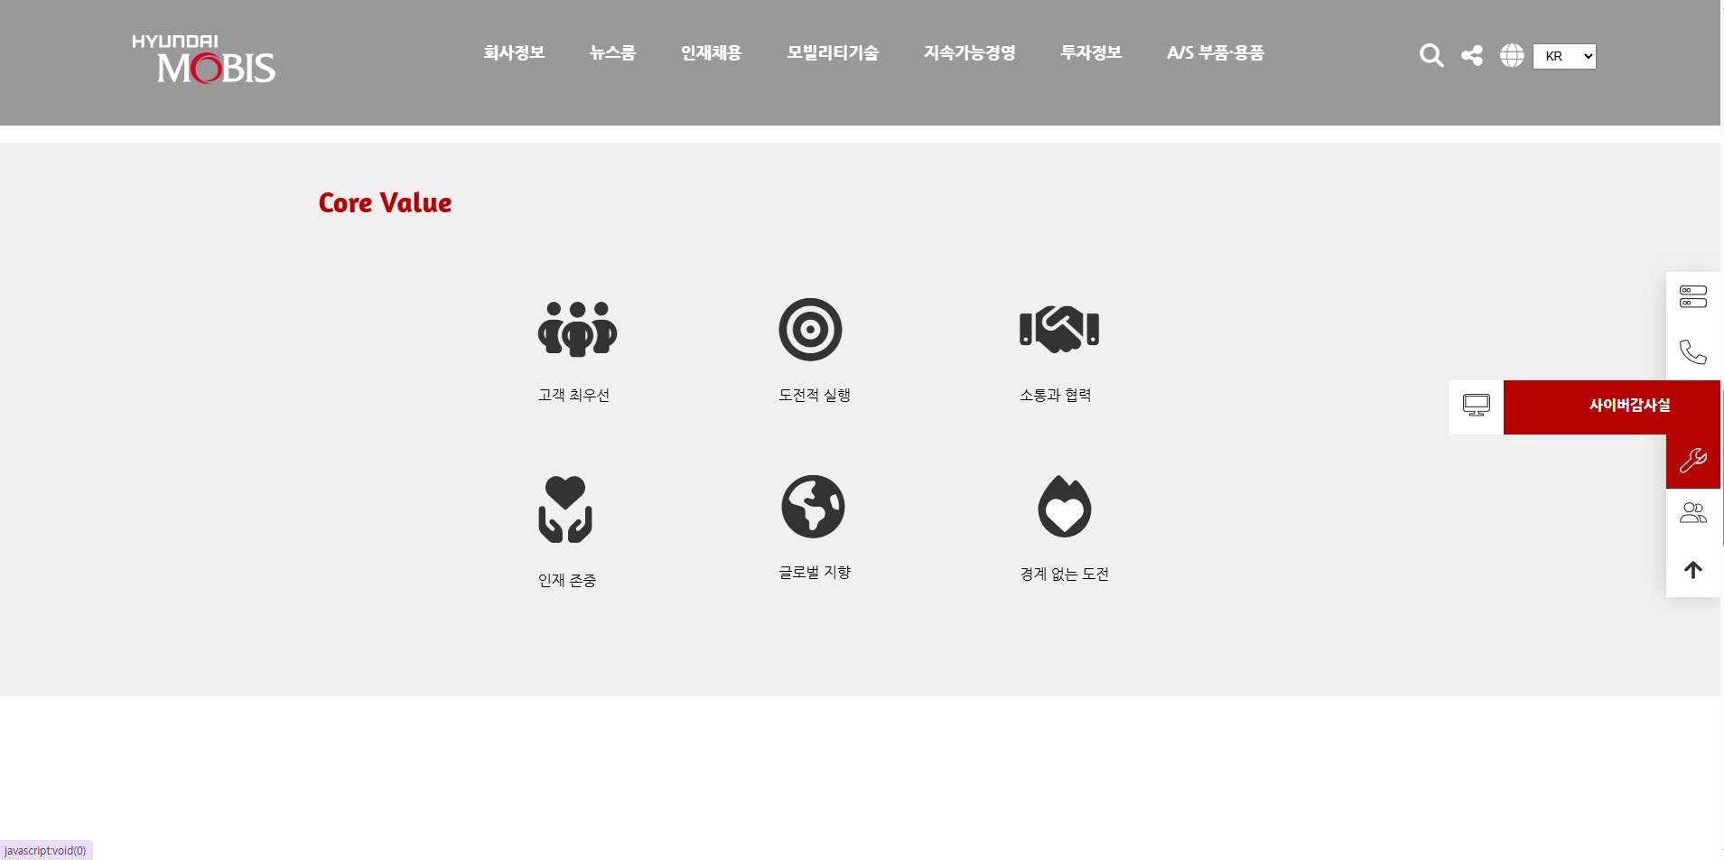This screenshot has height=860, width=1724.
Task: Click the 경계 없는 도전 flame icon
Action: pos(1065,507)
